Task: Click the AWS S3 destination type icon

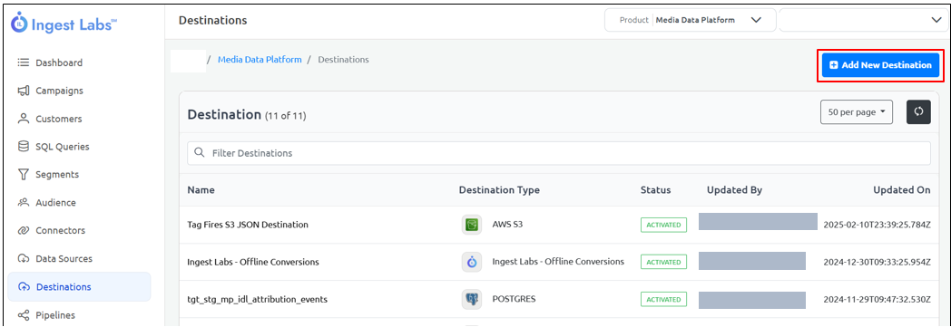Action: [471, 225]
